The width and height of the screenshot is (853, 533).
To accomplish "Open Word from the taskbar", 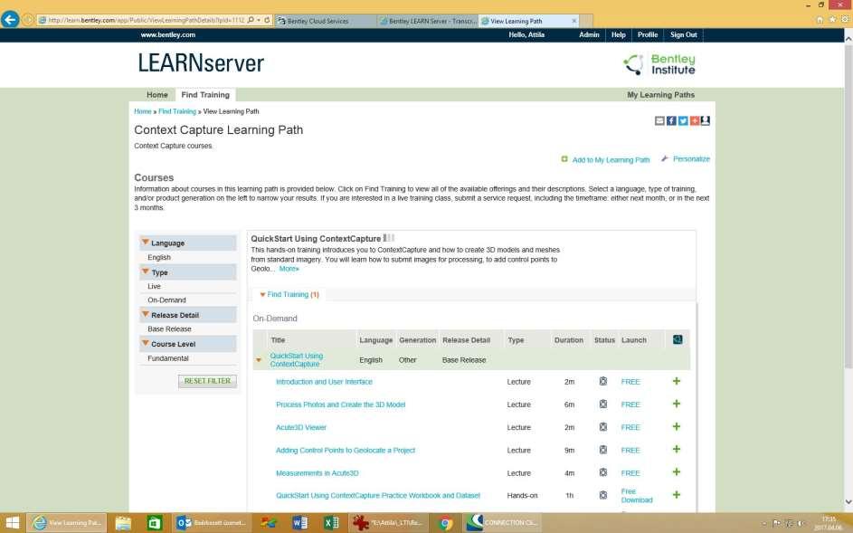I will pyautogui.click(x=299, y=523).
